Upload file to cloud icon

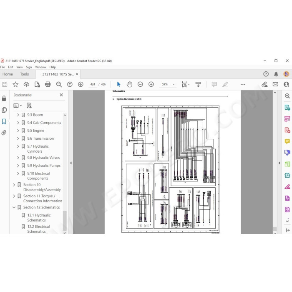[x=26, y=84]
